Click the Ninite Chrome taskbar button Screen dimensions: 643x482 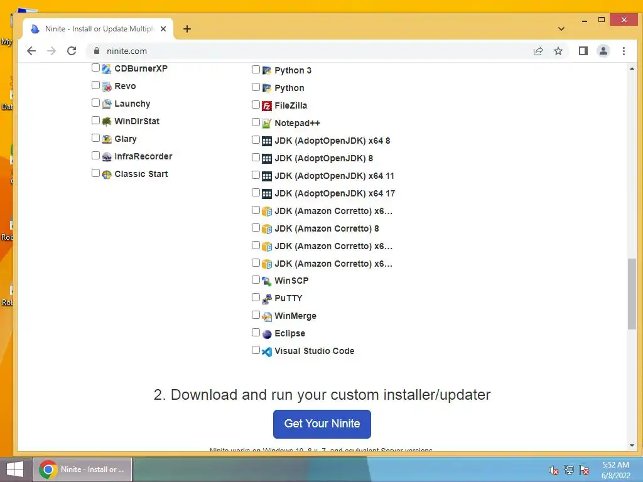(x=82, y=469)
